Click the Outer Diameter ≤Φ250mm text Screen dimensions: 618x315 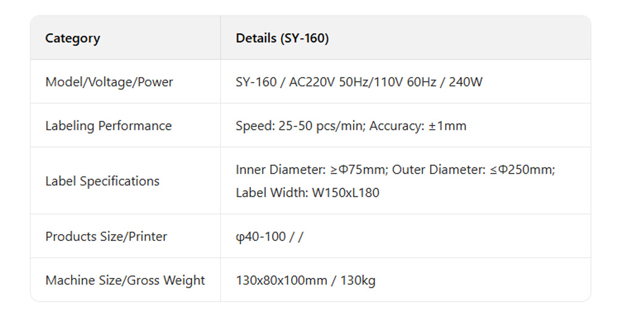(x=473, y=169)
